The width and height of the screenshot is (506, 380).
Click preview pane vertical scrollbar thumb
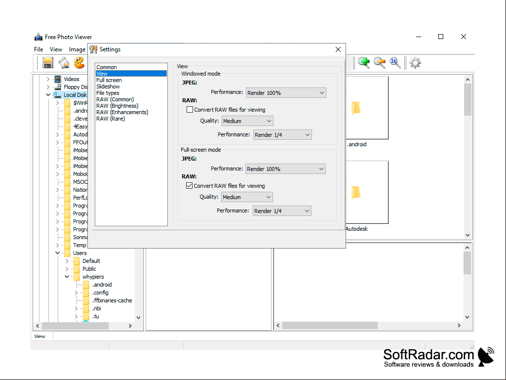[x=467, y=263]
